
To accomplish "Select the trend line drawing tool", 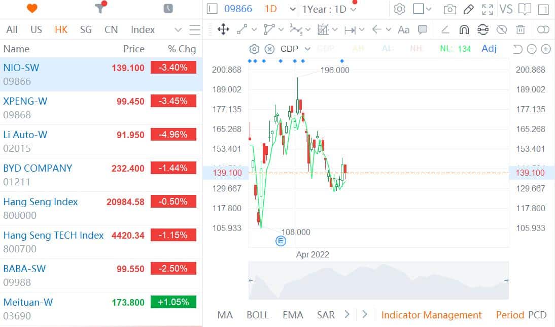I will pyautogui.click(x=241, y=29).
